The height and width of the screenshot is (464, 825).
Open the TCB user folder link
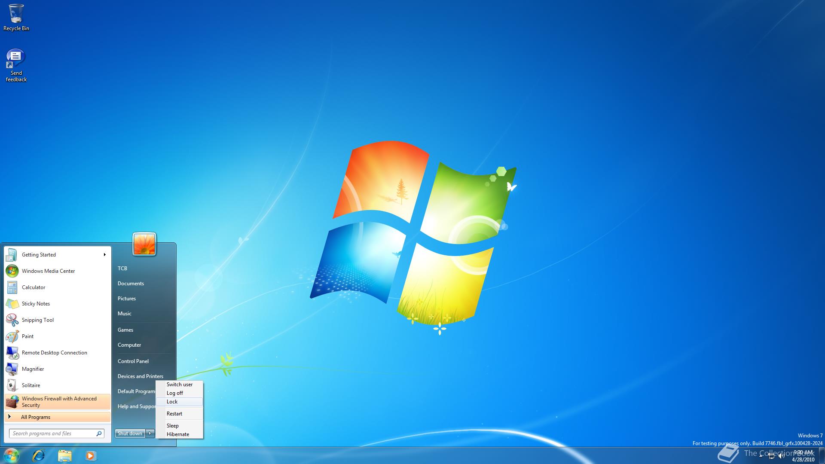[x=122, y=269]
